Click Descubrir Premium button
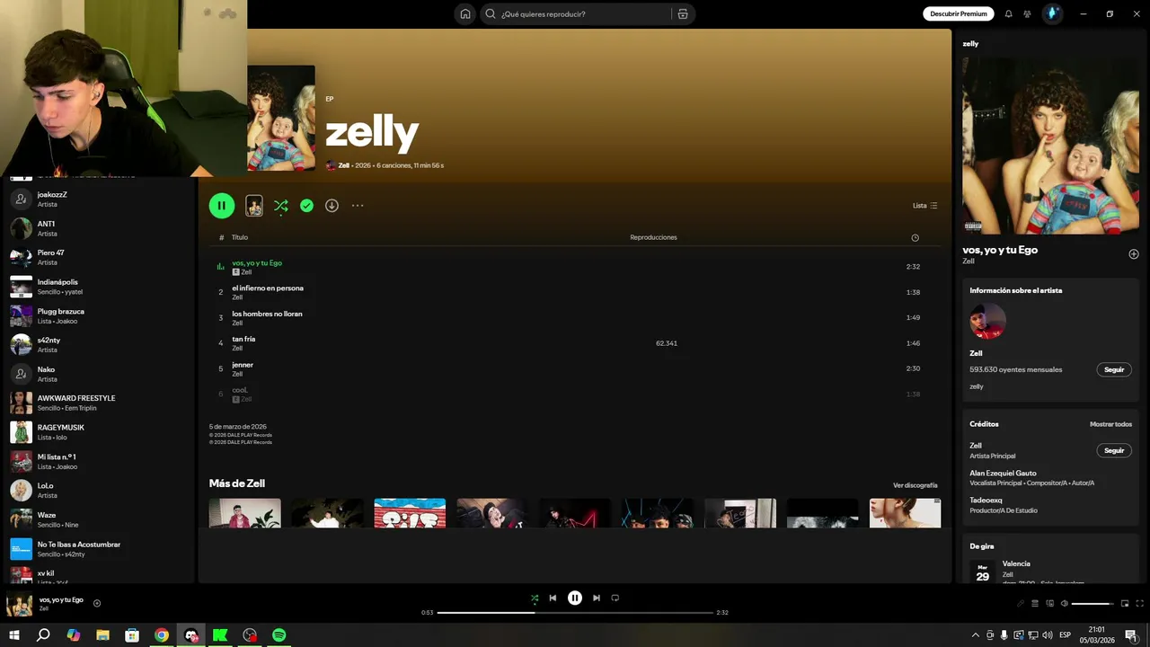 click(959, 13)
